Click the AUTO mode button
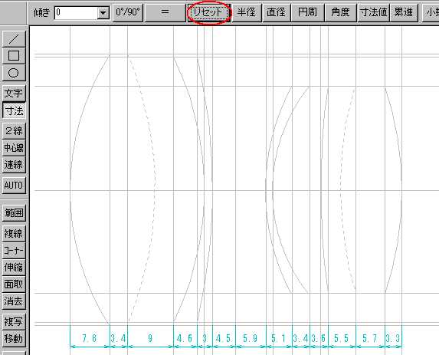Viewport: 439px width, 355px height. coord(14,186)
